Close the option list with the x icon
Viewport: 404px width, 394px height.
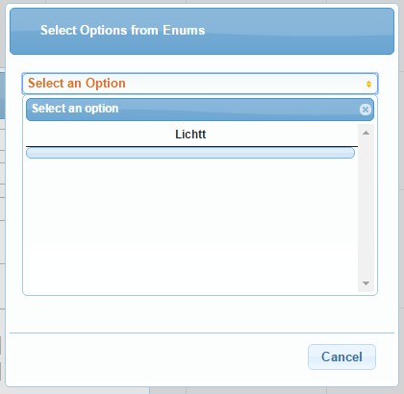click(x=366, y=110)
